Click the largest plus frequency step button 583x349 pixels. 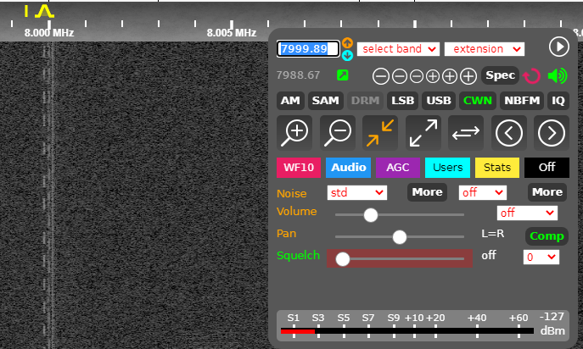tap(468, 76)
